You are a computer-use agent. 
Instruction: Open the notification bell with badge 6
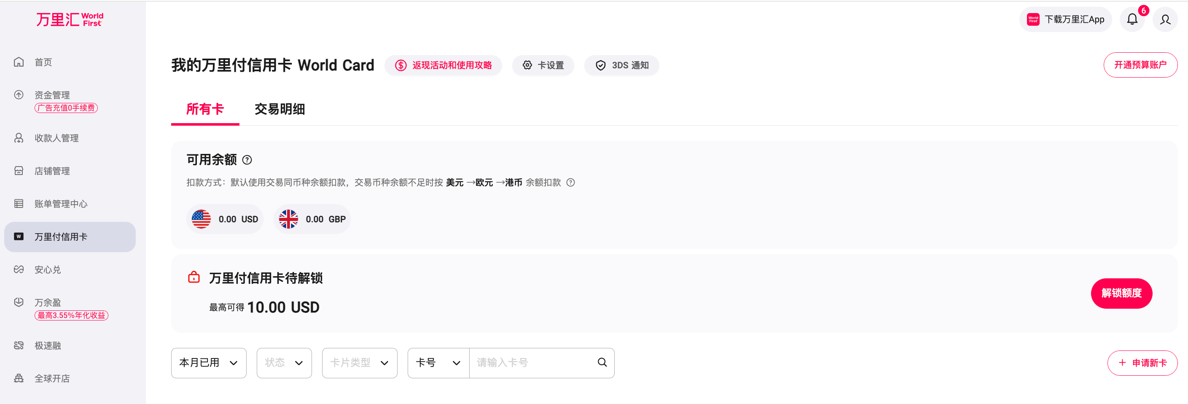point(1132,19)
